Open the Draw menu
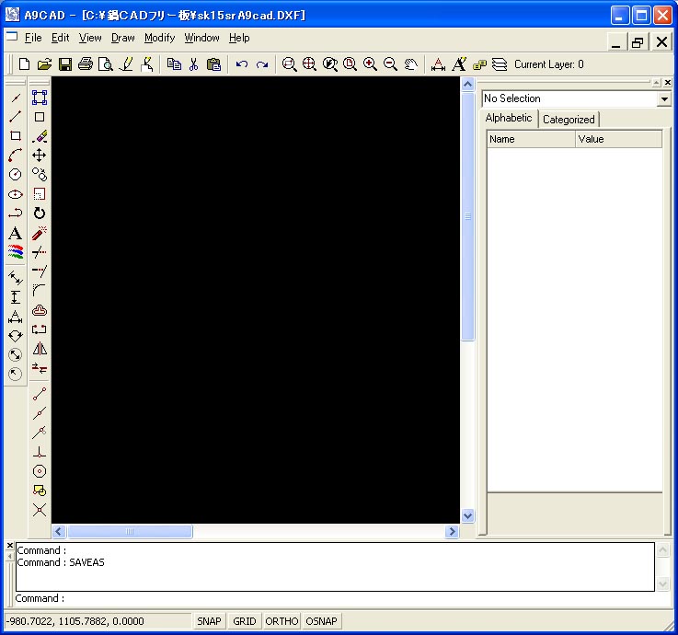 (x=122, y=38)
